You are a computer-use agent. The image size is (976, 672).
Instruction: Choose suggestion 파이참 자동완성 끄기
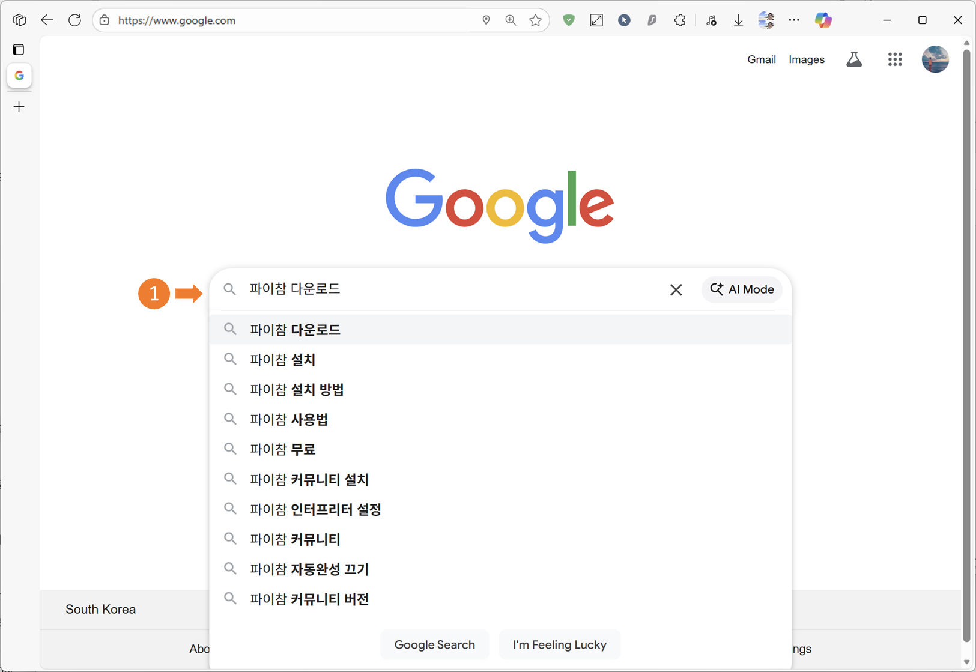click(x=500, y=569)
